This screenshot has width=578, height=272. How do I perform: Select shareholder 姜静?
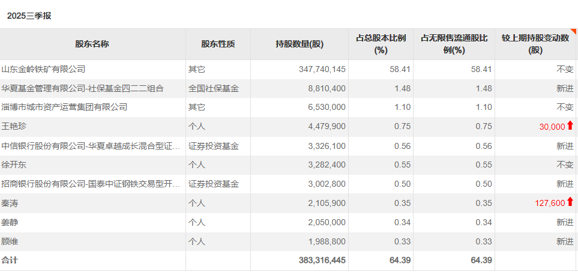click(x=10, y=222)
